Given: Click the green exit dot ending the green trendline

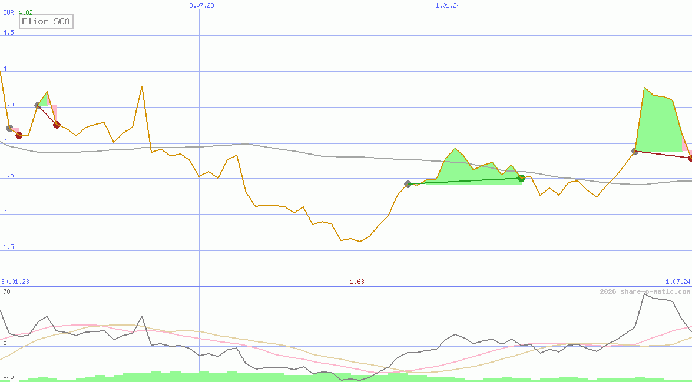Looking at the screenshot, I should pos(521,178).
